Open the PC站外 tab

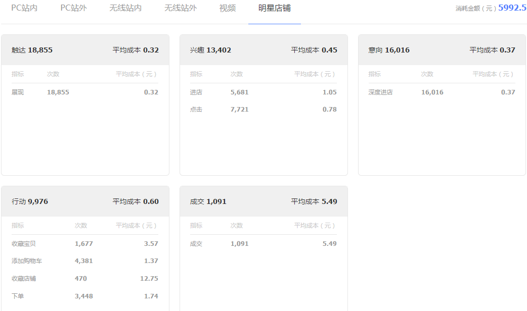(x=73, y=9)
